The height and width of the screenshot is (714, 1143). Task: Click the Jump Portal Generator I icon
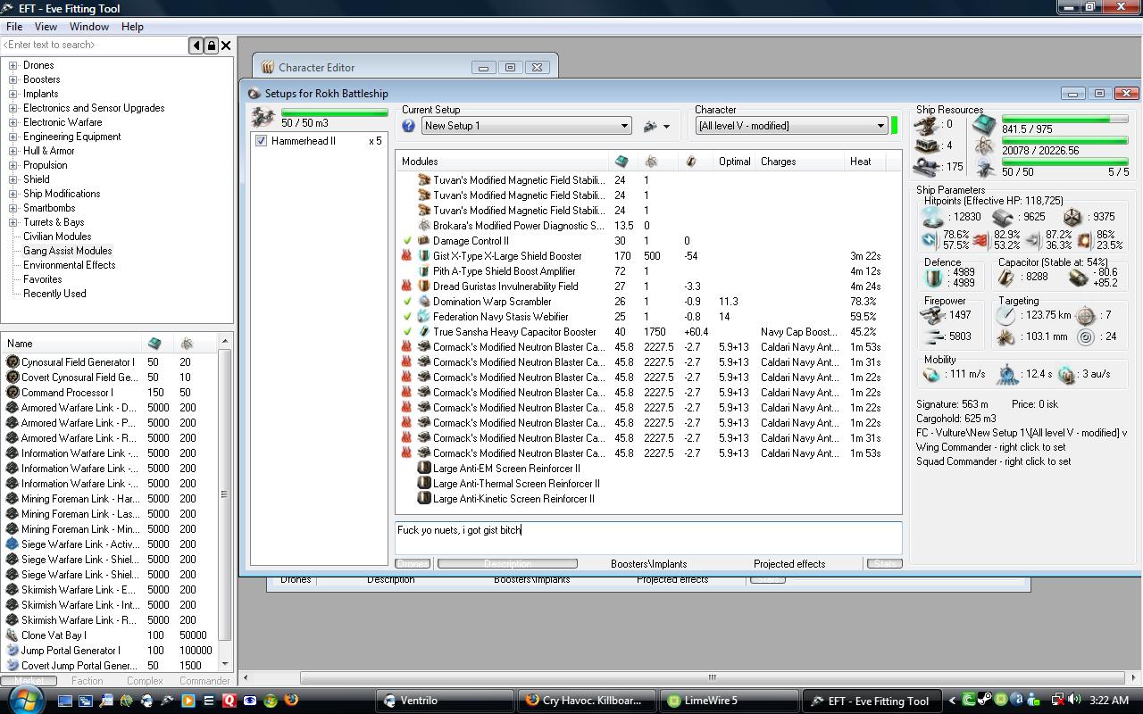pos(13,651)
